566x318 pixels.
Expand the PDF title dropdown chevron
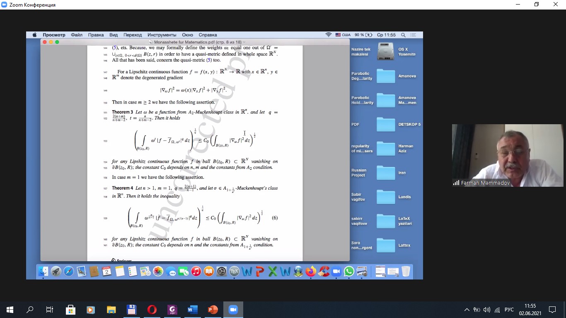pos(244,42)
